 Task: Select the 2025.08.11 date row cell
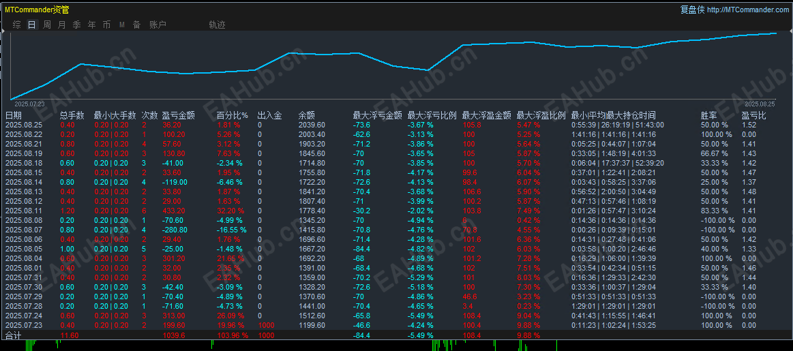[x=24, y=211]
